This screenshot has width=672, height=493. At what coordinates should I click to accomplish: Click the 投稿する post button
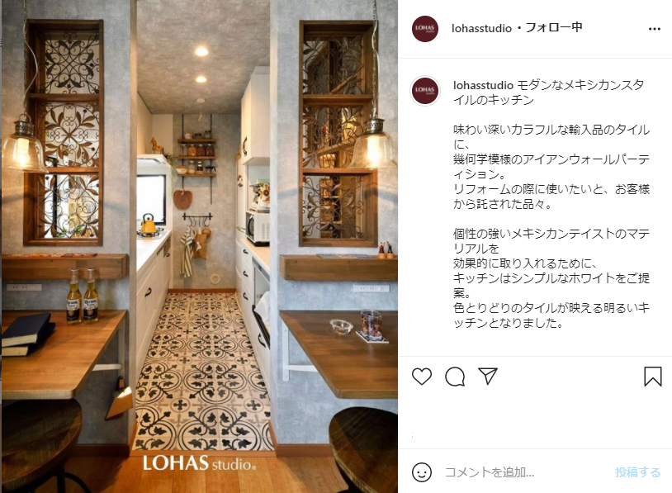[x=637, y=472]
